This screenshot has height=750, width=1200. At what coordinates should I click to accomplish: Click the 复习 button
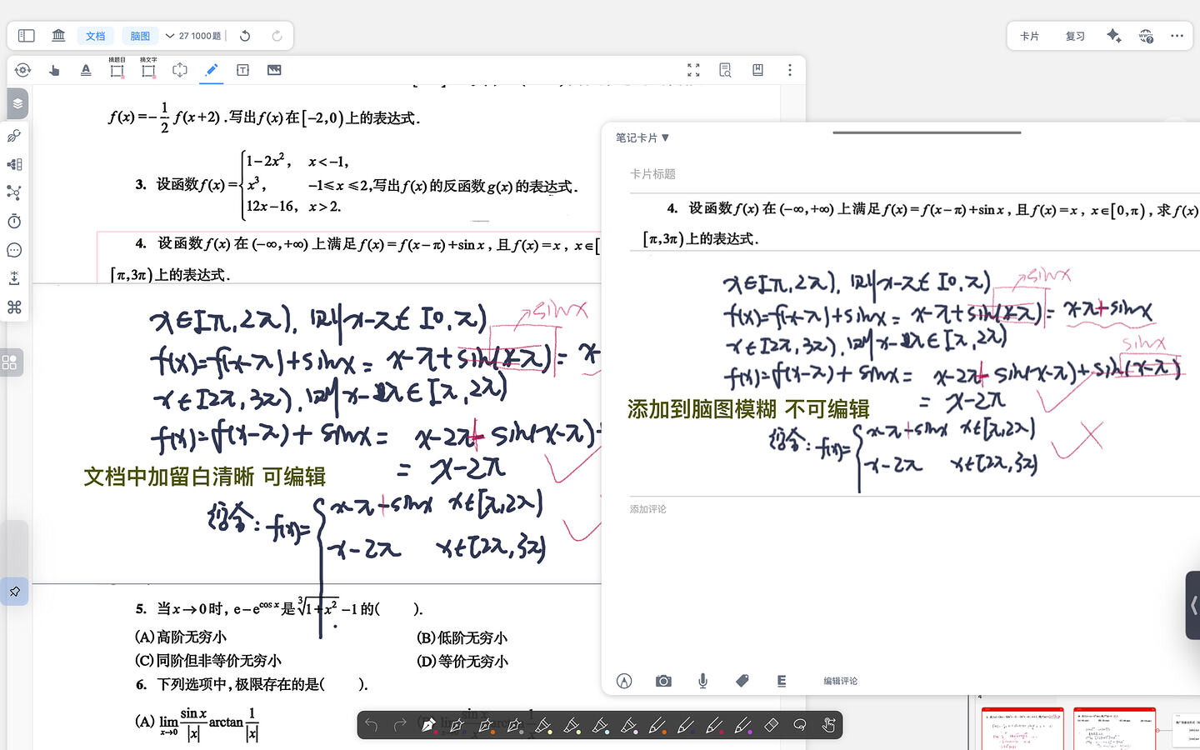click(1074, 35)
